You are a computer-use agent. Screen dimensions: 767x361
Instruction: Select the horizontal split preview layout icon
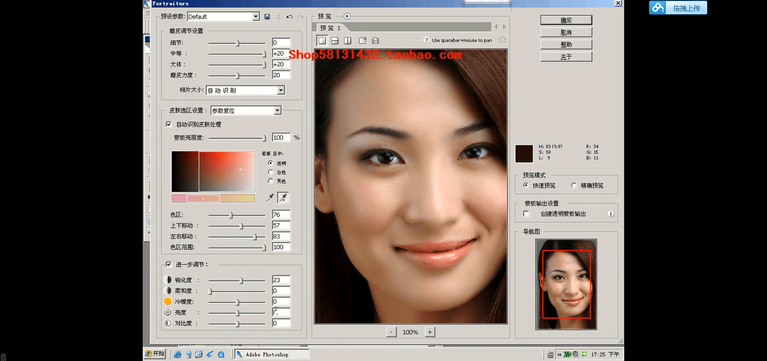pyautogui.click(x=335, y=40)
